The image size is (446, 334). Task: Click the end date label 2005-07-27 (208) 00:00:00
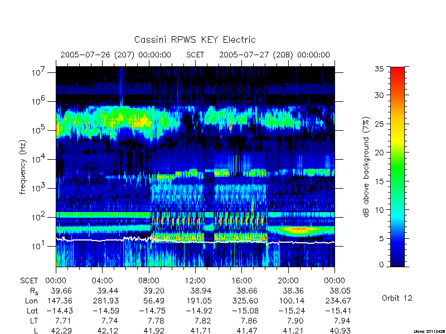pos(274,55)
